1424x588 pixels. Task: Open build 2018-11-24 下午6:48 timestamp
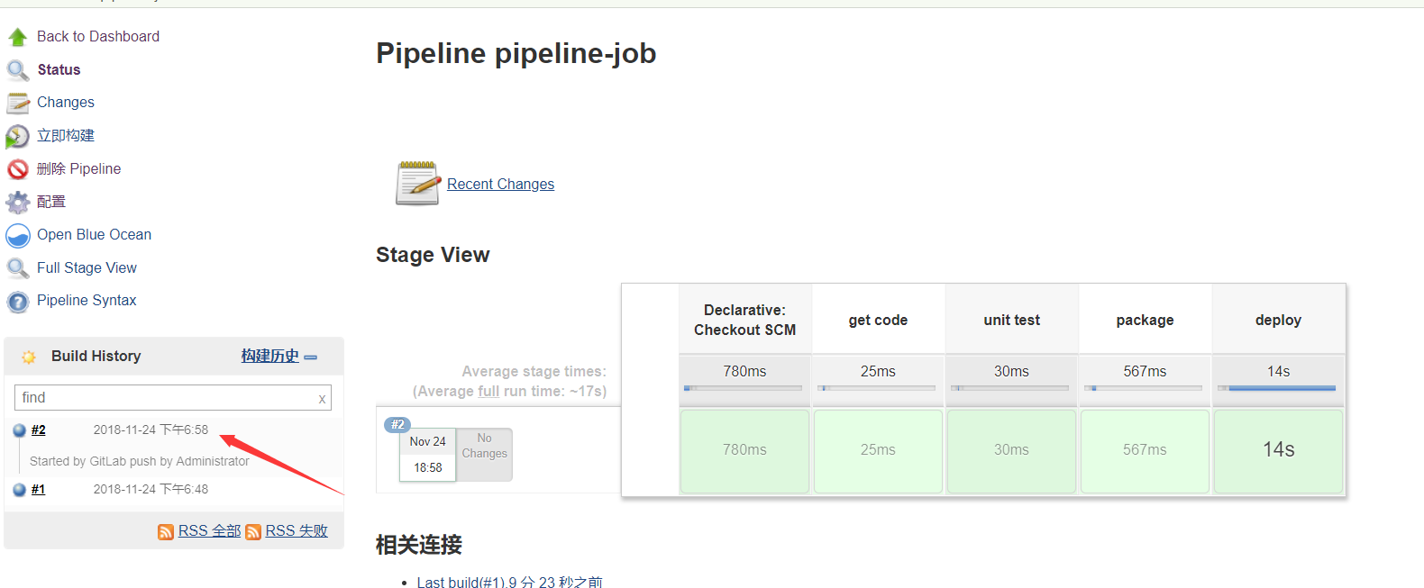(151, 490)
